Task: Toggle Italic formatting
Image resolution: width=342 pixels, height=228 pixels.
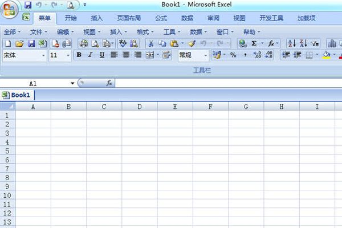Action: 90,55
